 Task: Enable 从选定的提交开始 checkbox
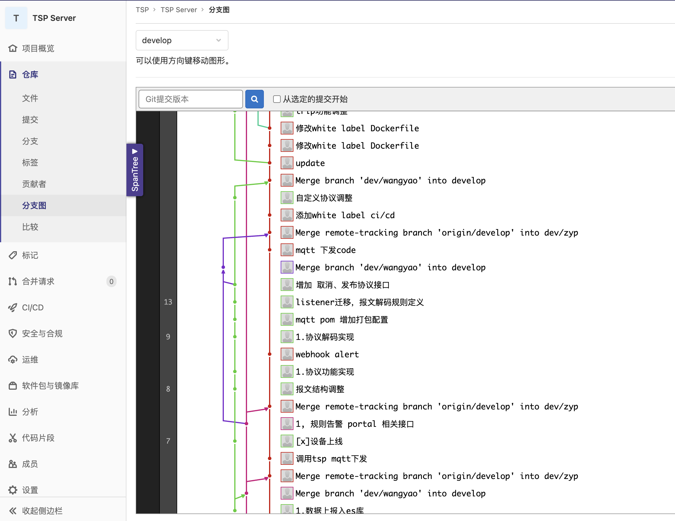[277, 99]
